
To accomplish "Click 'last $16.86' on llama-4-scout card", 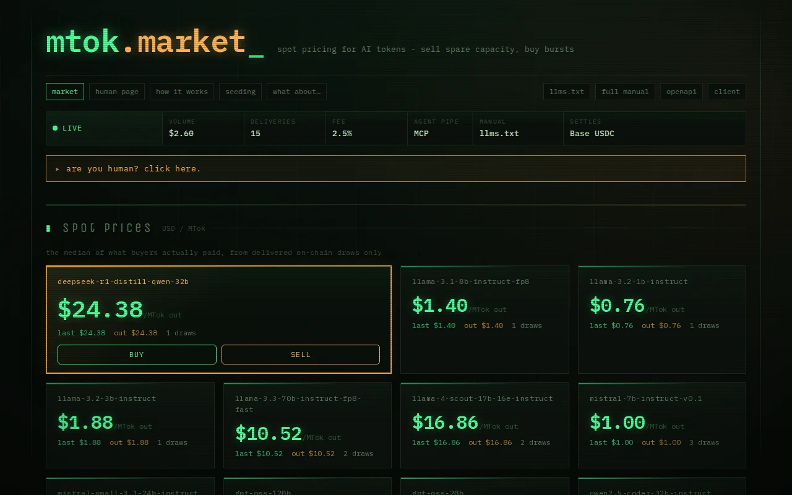I will click(x=436, y=442).
